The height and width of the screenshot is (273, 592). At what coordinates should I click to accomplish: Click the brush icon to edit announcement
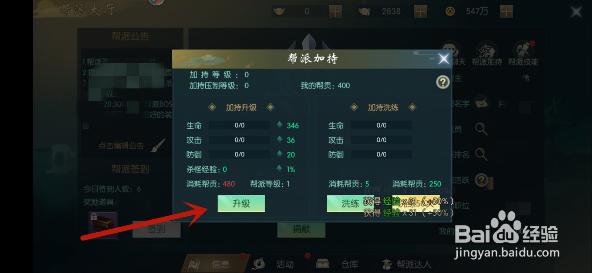click(158, 145)
